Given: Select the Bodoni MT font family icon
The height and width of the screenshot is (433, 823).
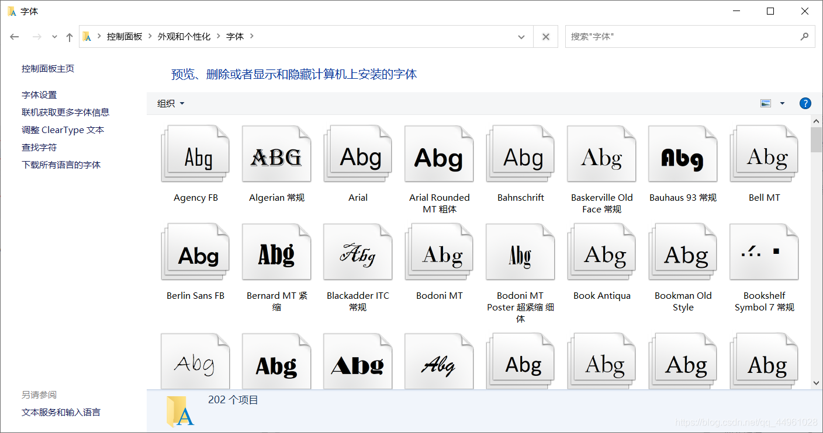Looking at the screenshot, I should (439, 252).
